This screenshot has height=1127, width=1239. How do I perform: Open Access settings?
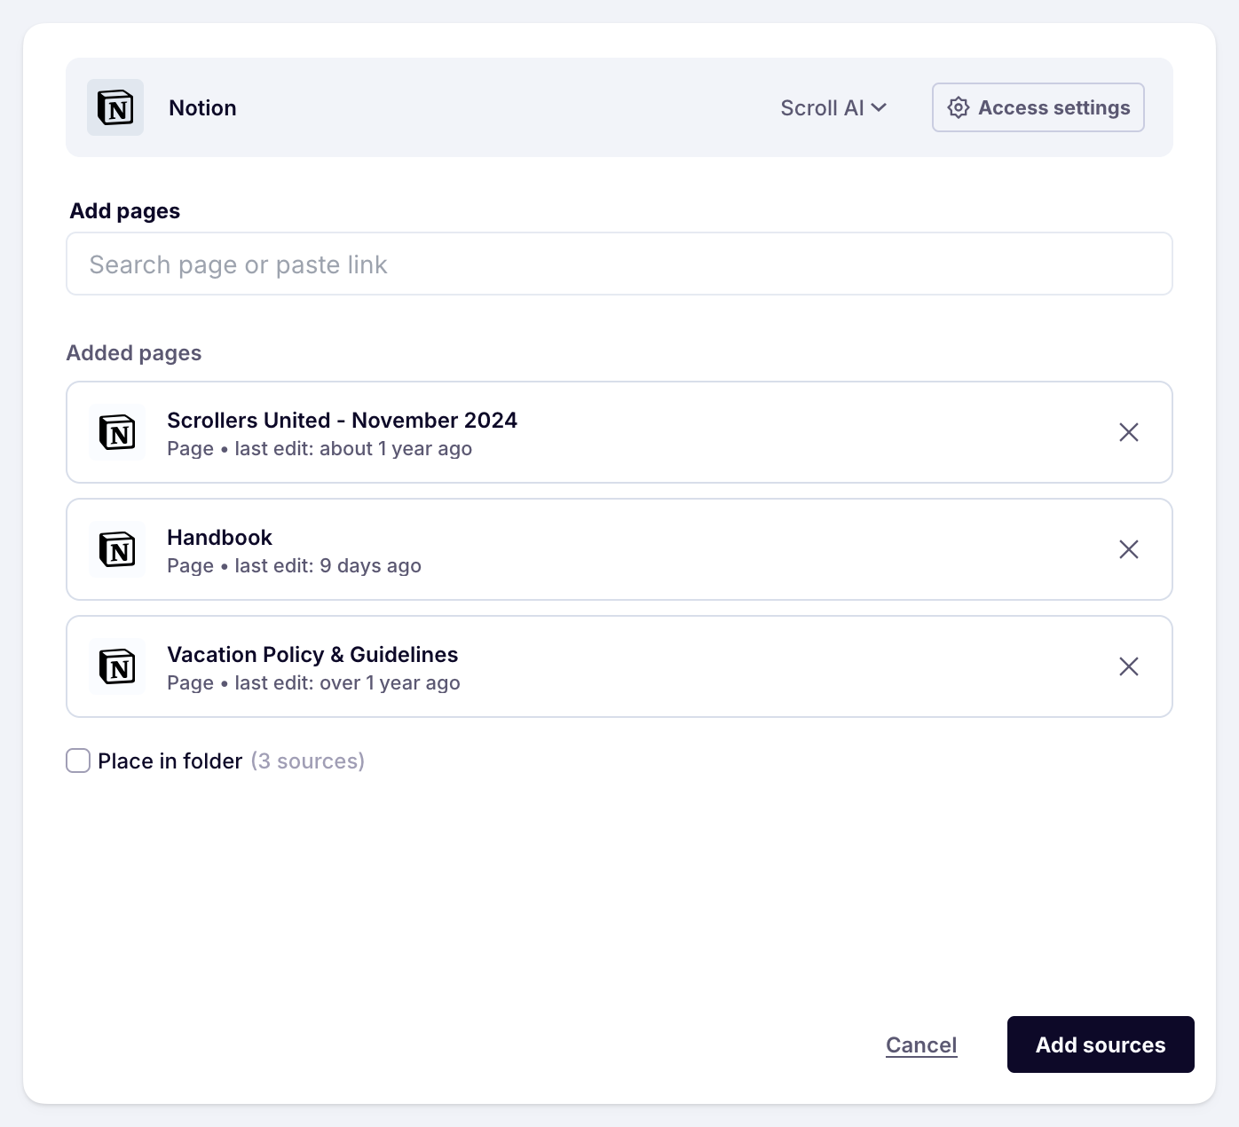point(1038,107)
